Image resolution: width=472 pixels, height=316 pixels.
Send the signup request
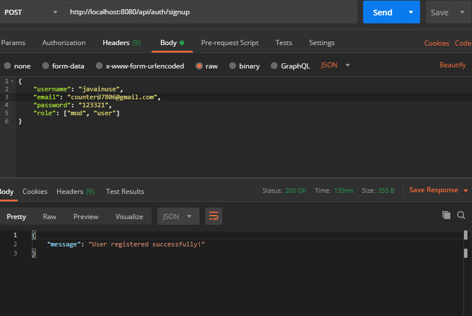point(383,12)
